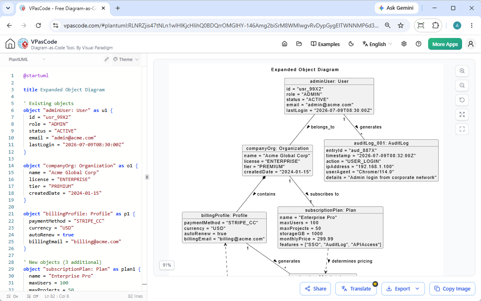The width and height of the screenshot is (481, 301).
Task: Click the fit-to-screen expand arrows icon
Action: (462, 115)
